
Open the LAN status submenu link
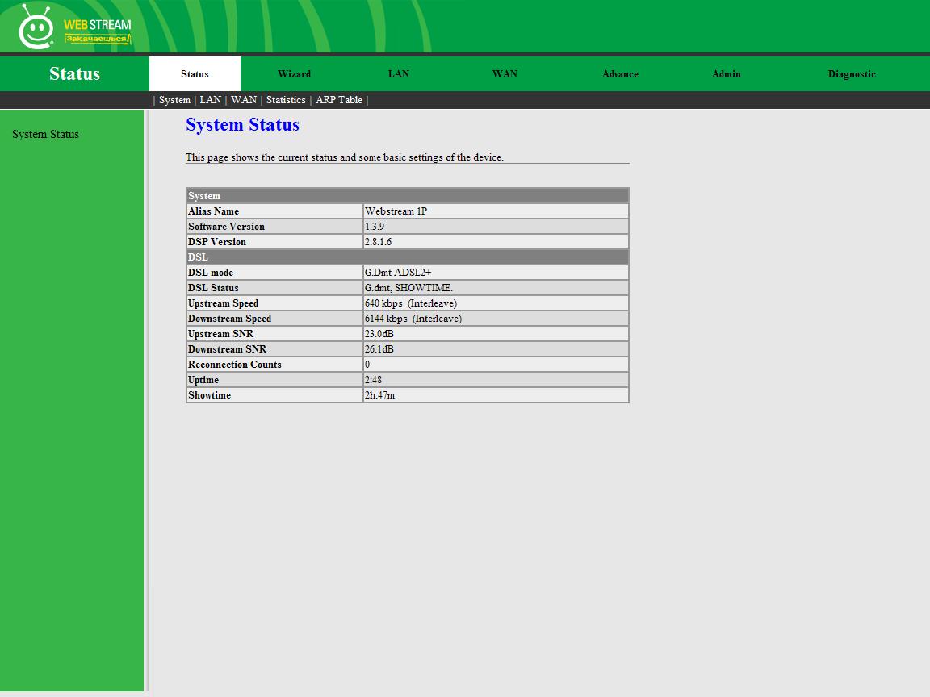(x=210, y=100)
